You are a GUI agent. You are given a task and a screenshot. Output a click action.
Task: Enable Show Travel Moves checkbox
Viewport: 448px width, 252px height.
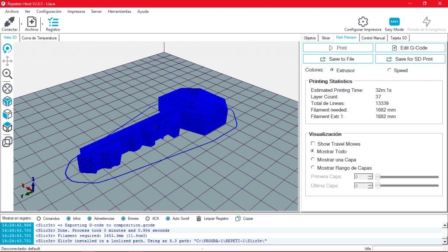313,143
